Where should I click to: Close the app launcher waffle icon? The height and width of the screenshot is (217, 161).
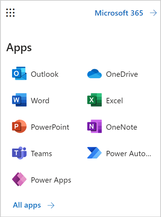point(10,13)
